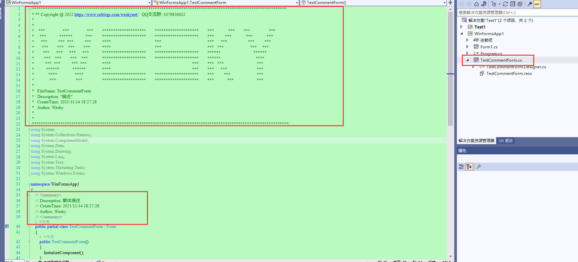Click 'Form' base class name at line 40

(111, 227)
